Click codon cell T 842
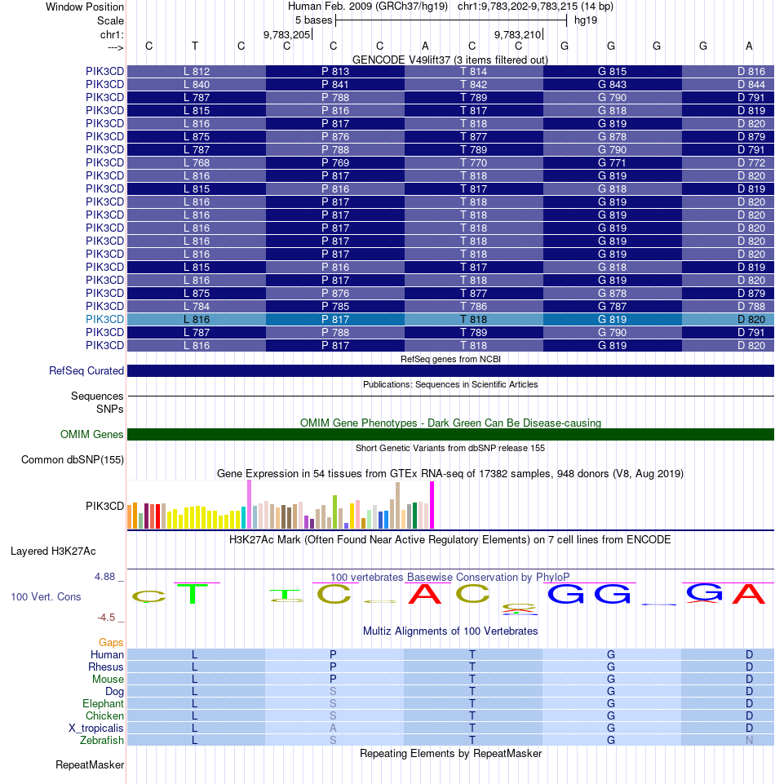 pos(473,85)
